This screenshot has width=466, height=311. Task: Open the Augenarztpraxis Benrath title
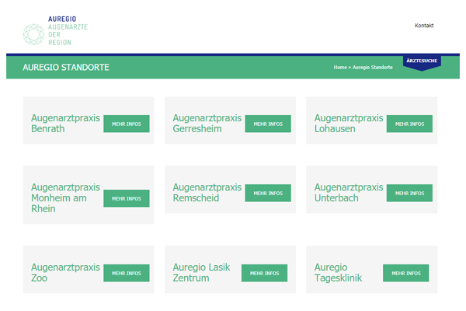coord(65,123)
